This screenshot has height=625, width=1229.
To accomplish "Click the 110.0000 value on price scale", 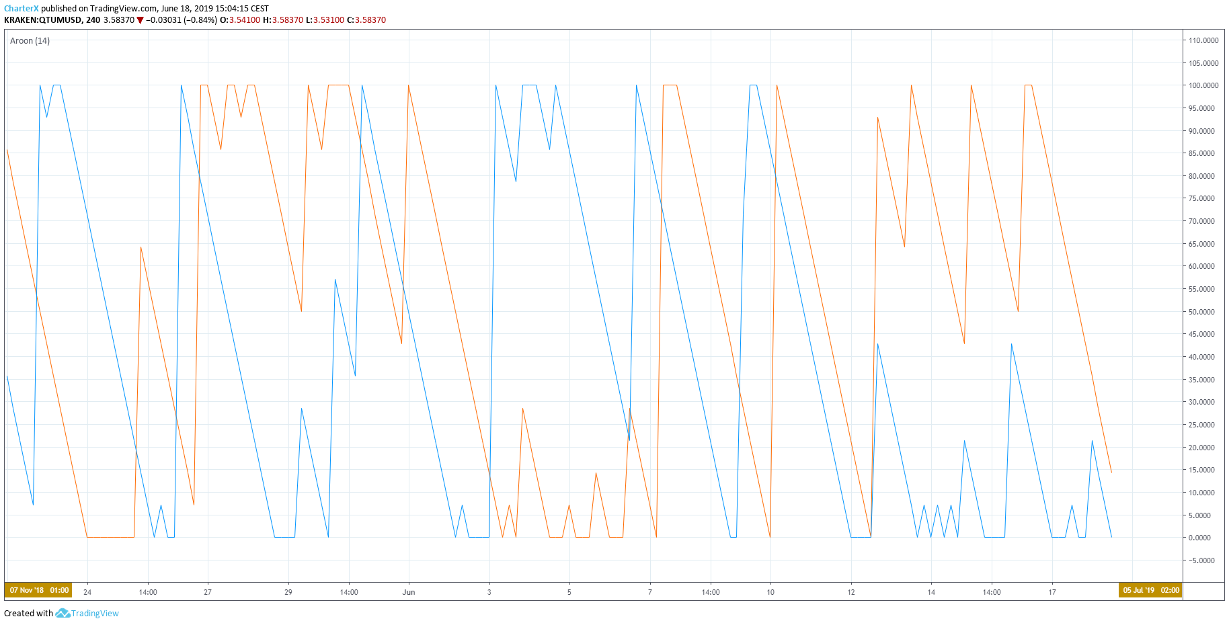I will pyautogui.click(x=1203, y=40).
